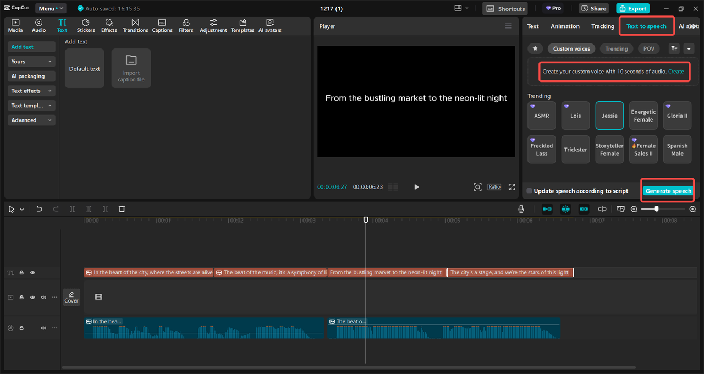The height and width of the screenshot is (374, 704).
Task: Toggle visibility of the video track
Action: [32, 297]
